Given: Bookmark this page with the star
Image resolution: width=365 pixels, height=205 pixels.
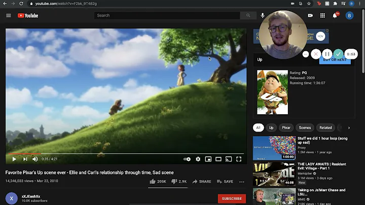Looking at the screenshot, I should (309, 4).
